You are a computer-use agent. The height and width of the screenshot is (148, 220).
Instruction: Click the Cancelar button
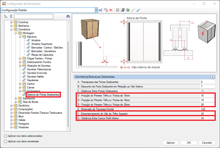point(207,143)
